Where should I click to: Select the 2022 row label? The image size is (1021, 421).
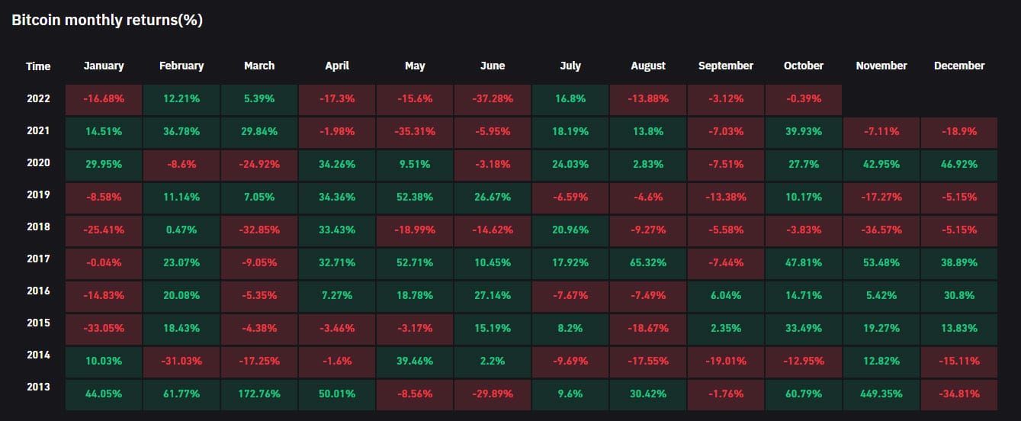point(37,99)
